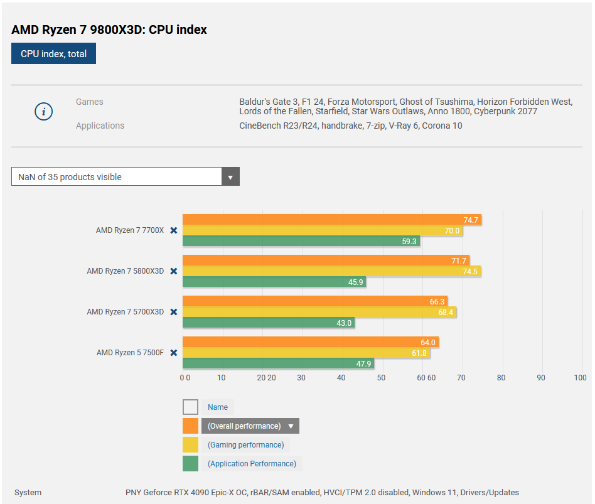Remove AMD Ryzen 7 7700X from chart
595x504 pixels.
(x=174, y=230)
